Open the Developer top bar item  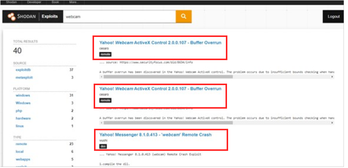34,2
